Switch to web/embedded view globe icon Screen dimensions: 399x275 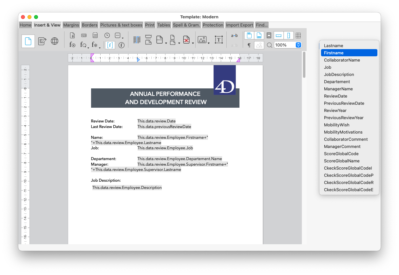[55, 41]
